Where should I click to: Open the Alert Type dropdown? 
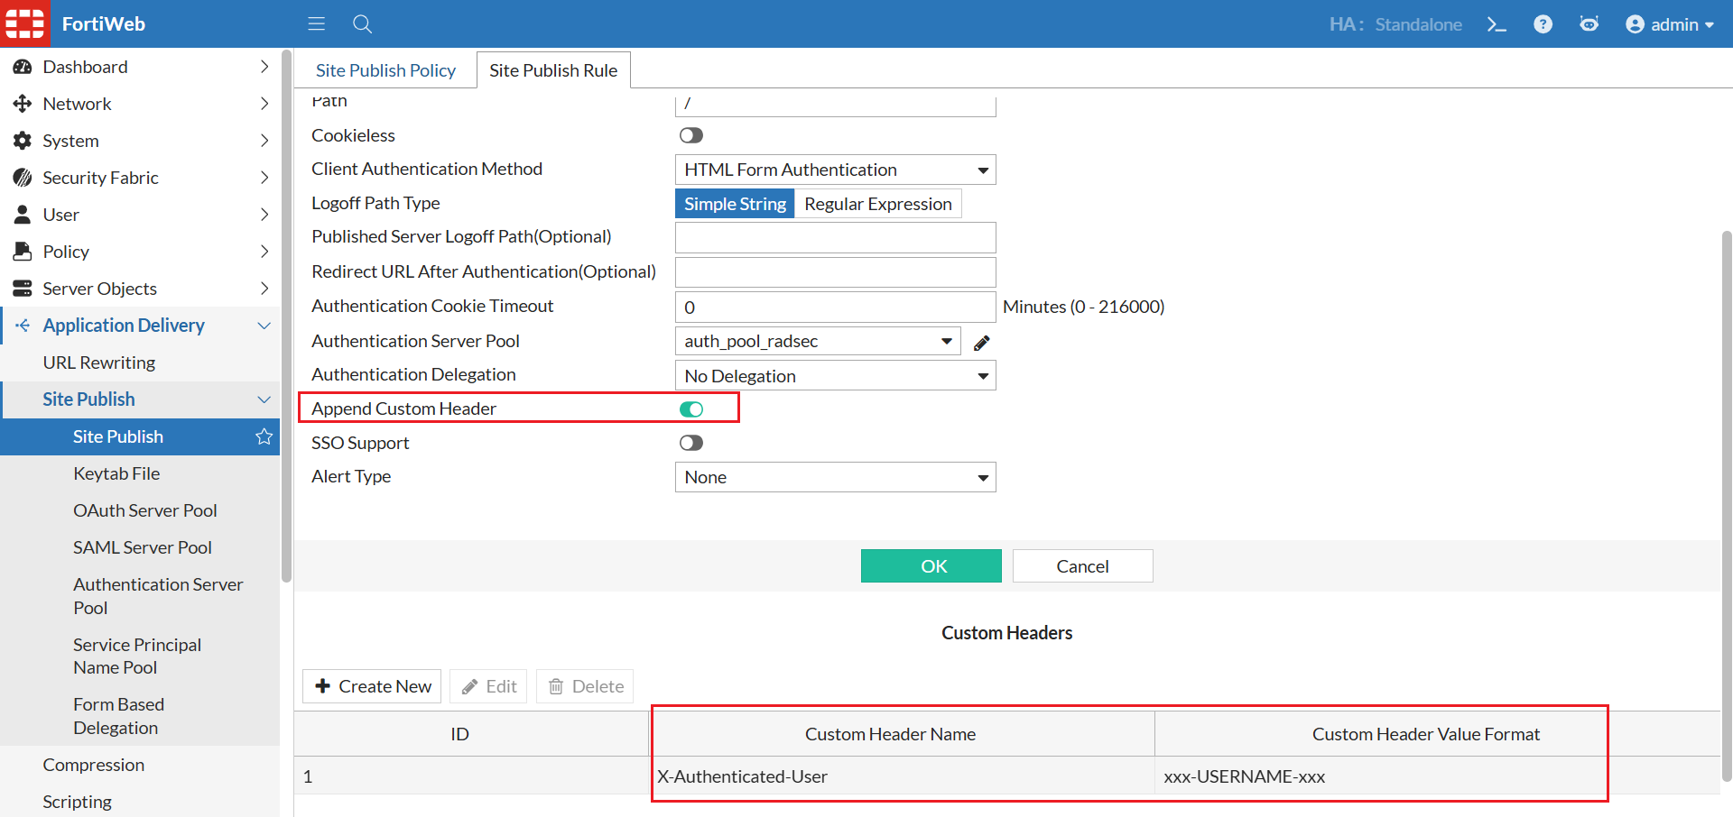836,477
